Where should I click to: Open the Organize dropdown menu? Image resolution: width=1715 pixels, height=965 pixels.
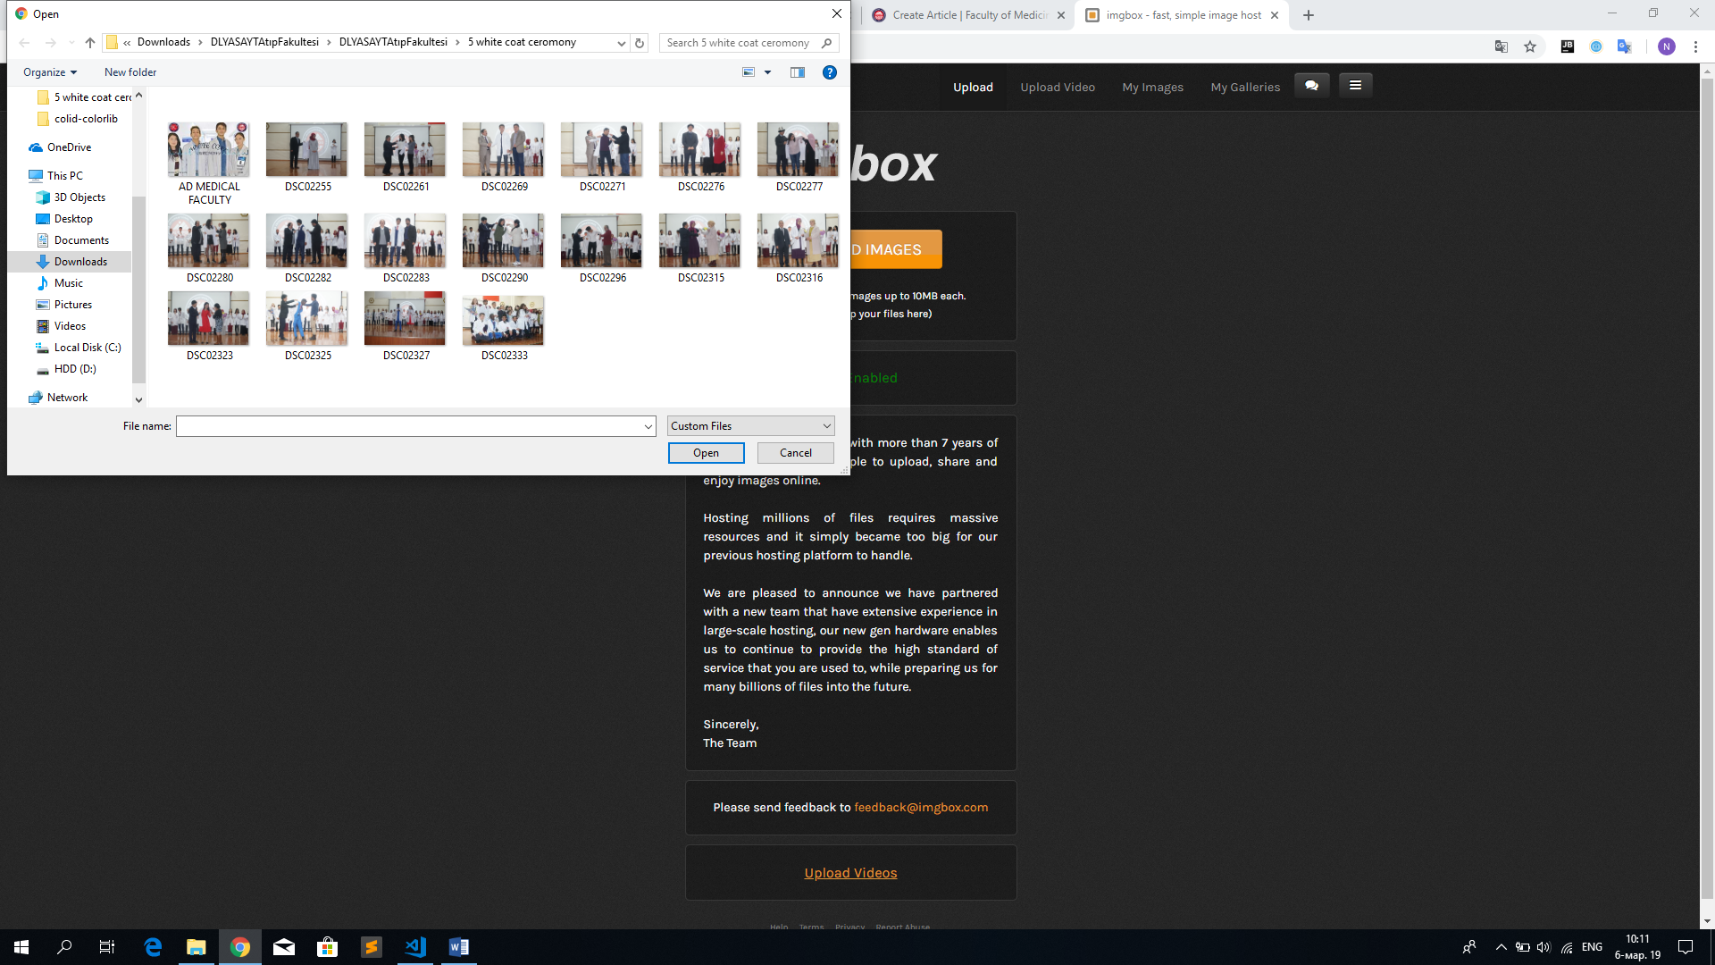(x=50, y=72)
